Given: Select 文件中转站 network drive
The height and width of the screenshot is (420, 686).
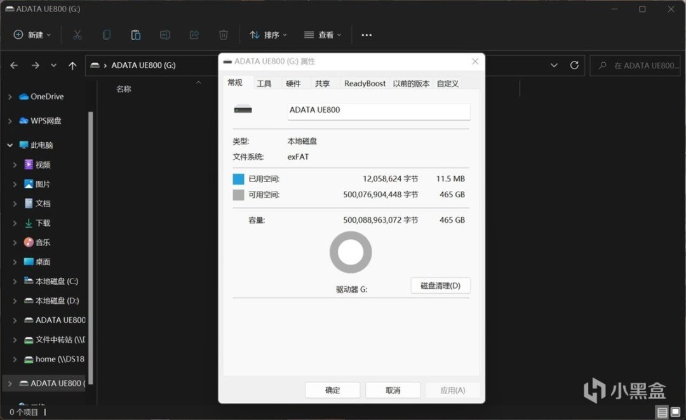Looking at the screenshot, I should pyautogui.click(x=55, y=339).
